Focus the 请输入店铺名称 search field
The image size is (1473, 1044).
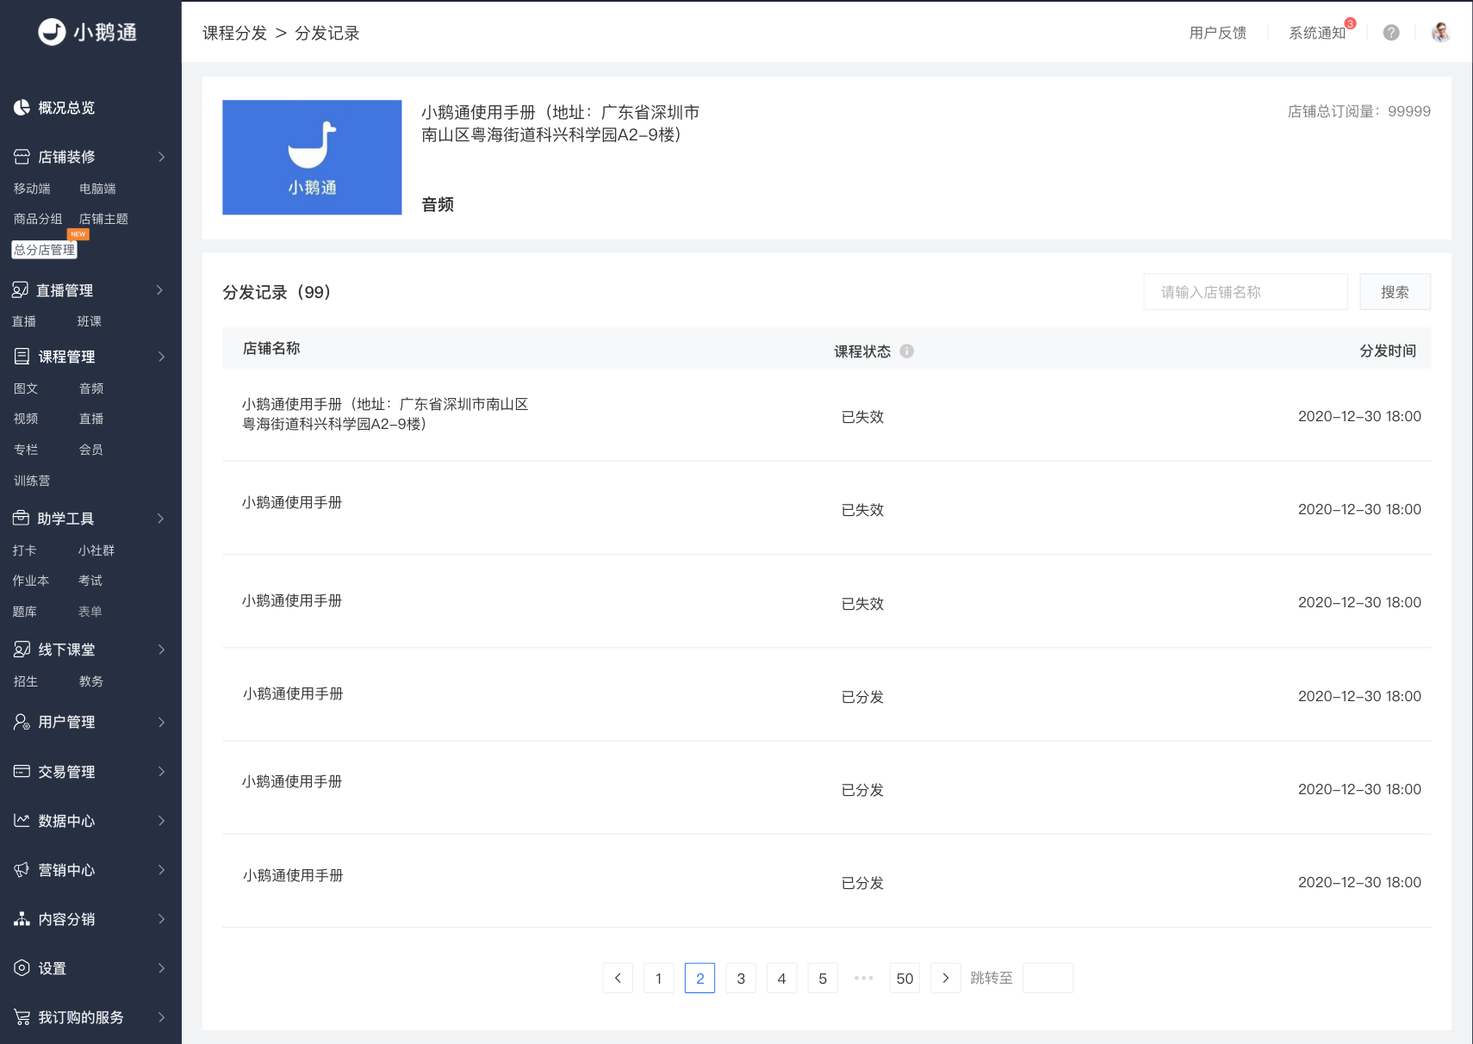point(1246,292)
